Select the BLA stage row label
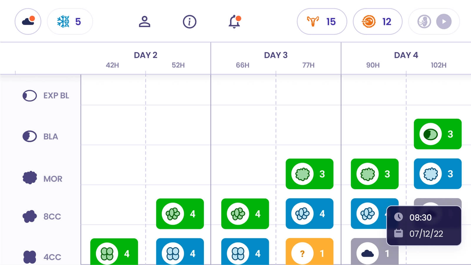The width and height of the screenshot is (471, 265). coord(51,137)
